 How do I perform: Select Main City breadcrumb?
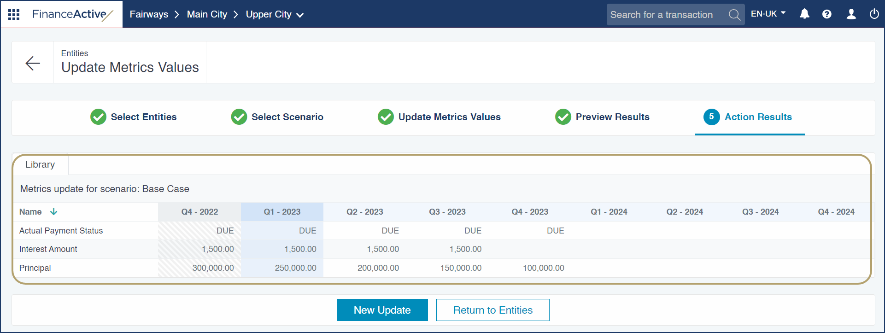pyautogui.click(x=207, y=15)
